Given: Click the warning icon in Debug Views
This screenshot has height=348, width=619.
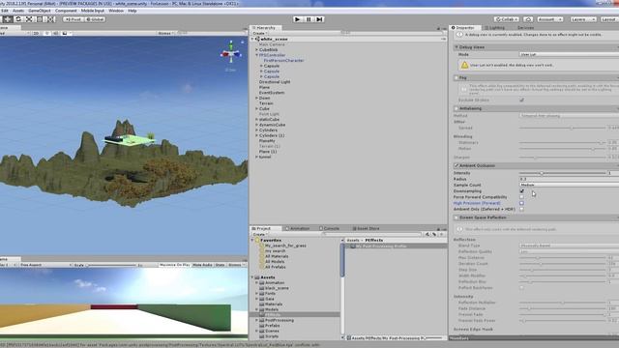Looking at the screenshot, I should tap(464, 65).
